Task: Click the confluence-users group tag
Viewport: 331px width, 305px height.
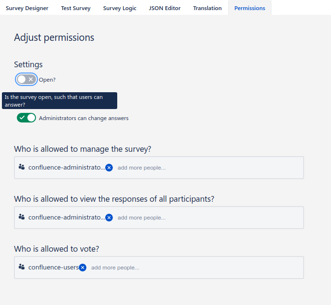Action: [53, 268]
